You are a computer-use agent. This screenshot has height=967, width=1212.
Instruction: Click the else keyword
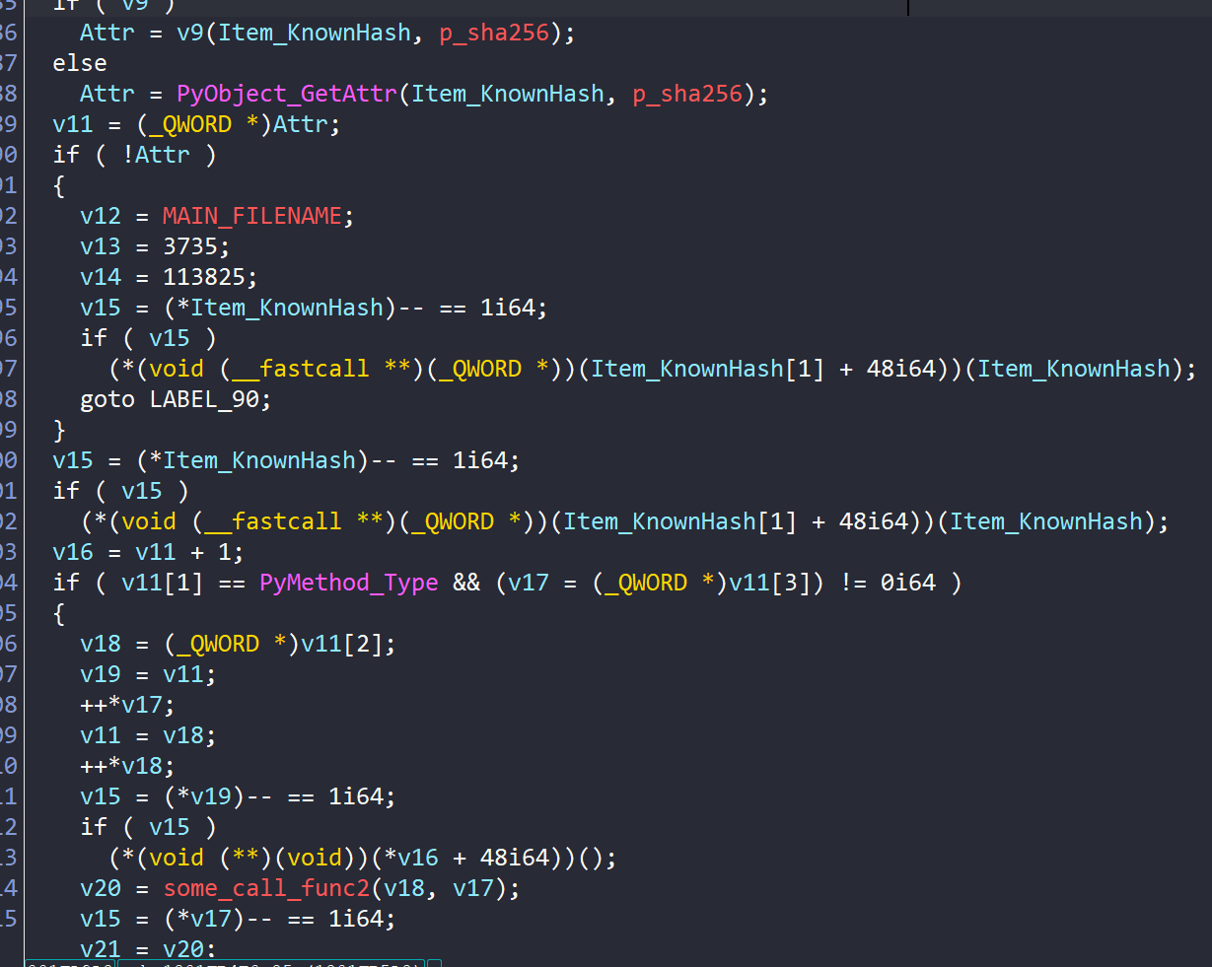click(x=80, y=63)
